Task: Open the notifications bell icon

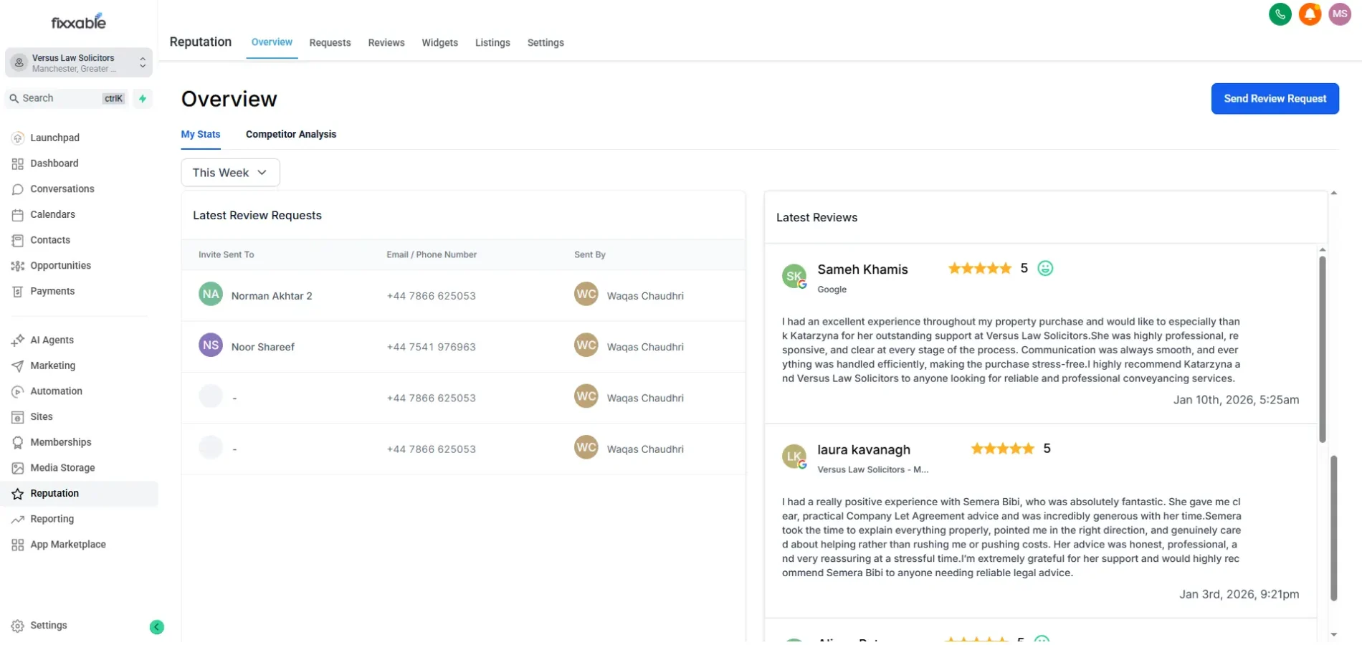Action: pyautogui.click(x=1310, y=14)
